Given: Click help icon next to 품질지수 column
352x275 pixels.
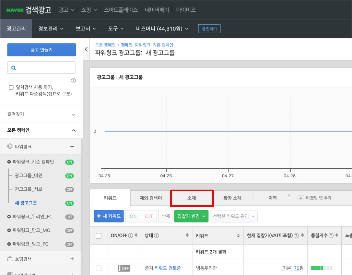Looking at the screenshot, I should click(331, 236).
